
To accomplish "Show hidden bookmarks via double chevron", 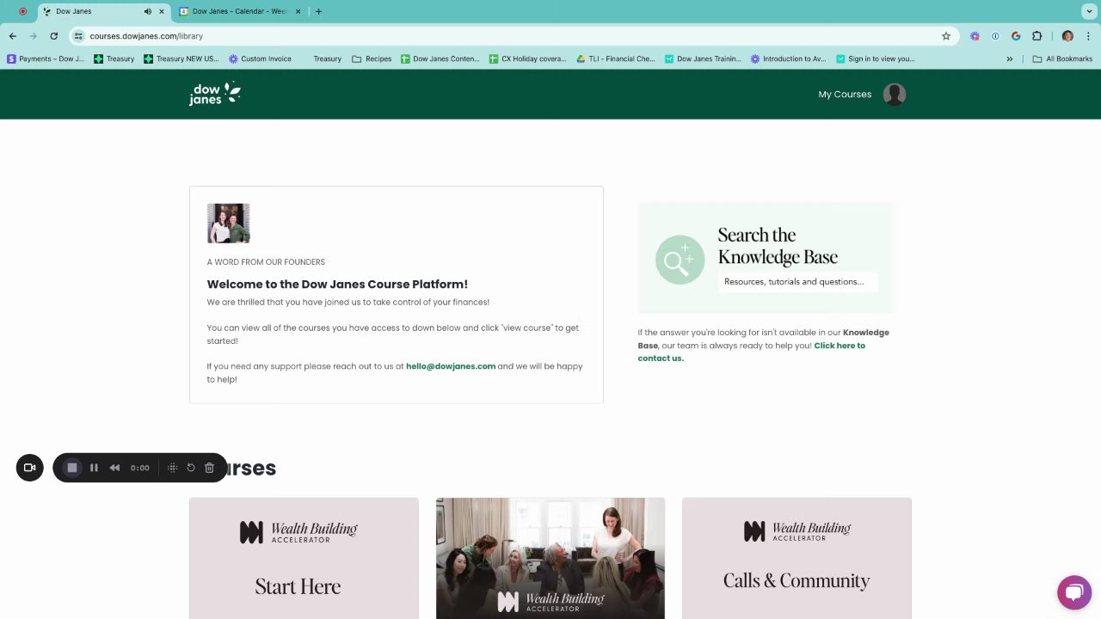I will click(1010, 59).
